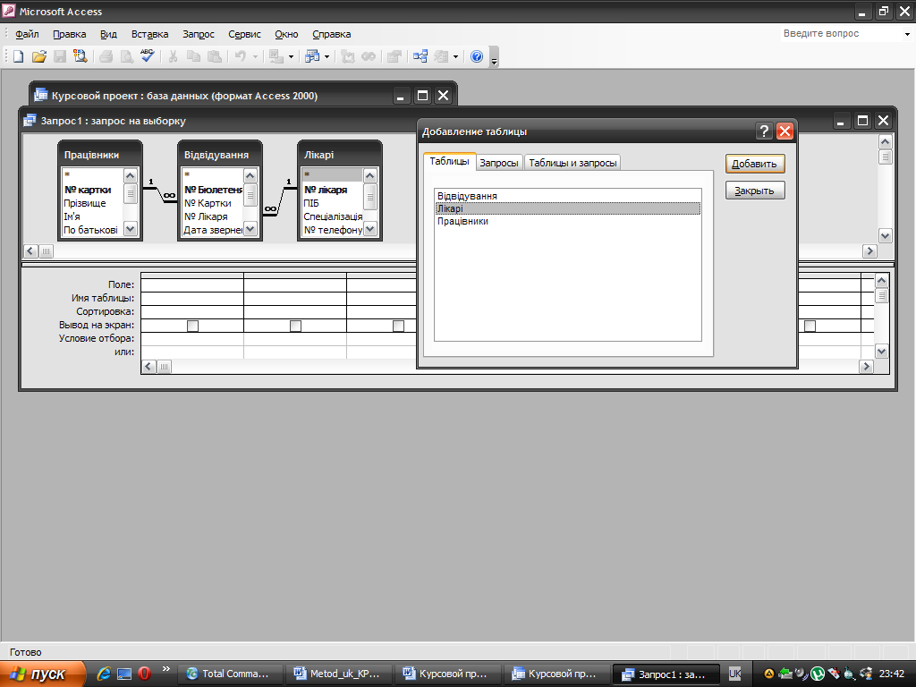Switch to Total Commander taskbar button

pos(230,674)
